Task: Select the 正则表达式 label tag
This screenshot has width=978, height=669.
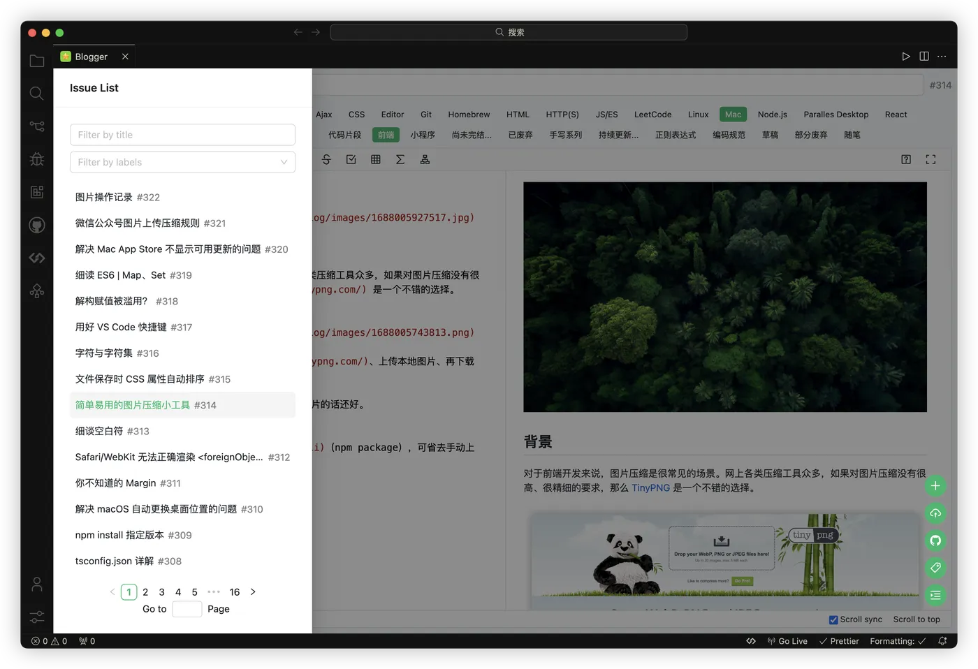Action: point(676,135)
